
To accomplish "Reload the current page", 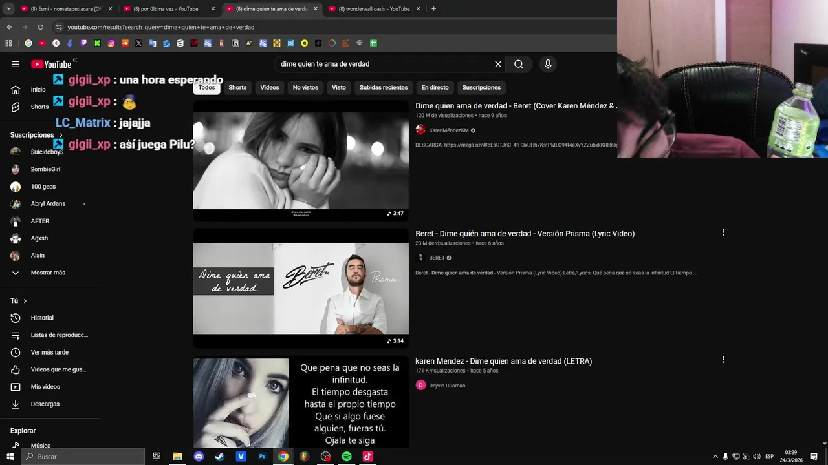I will pos(40,27).
